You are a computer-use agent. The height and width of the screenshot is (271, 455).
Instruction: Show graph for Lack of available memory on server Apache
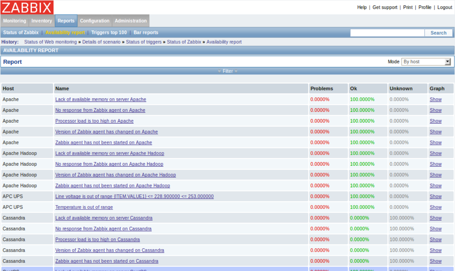pyautogui.click(x=436, y=99)
